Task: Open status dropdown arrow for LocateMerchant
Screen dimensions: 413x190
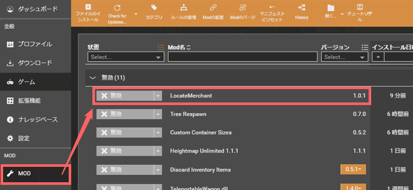Action: (x=158, y=96)
